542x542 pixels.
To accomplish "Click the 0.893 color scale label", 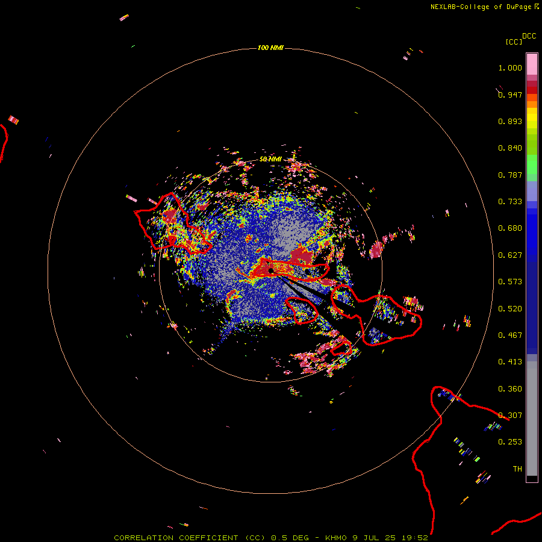I will click(510, 121).
